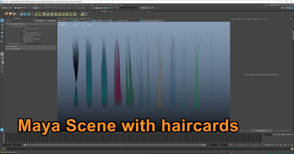Pick the Paint selection tool

pyautogui.click(x=2, y=29)
